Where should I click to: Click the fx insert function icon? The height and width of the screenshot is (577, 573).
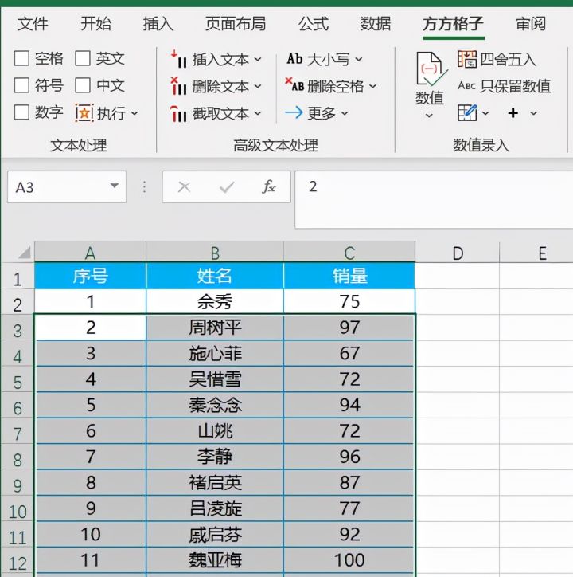(268, 187)
